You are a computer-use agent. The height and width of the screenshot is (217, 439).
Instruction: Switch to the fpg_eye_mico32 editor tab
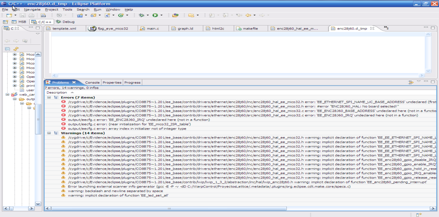click(112, 29)
